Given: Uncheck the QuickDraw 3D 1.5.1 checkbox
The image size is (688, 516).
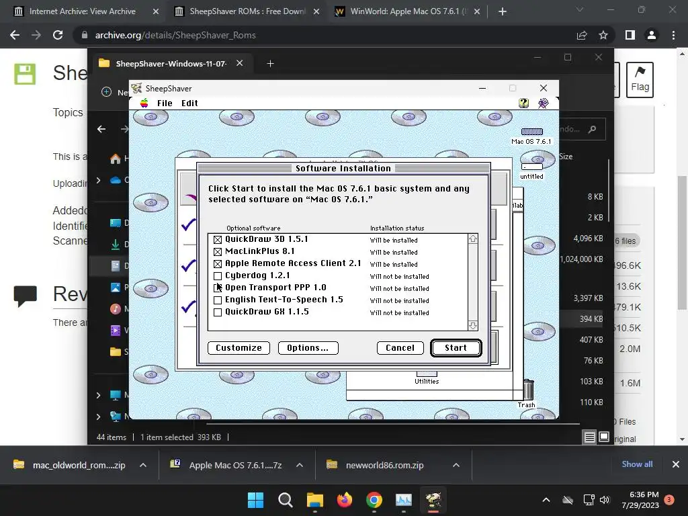Looking at the screenshot, I should tap(218, 240).
